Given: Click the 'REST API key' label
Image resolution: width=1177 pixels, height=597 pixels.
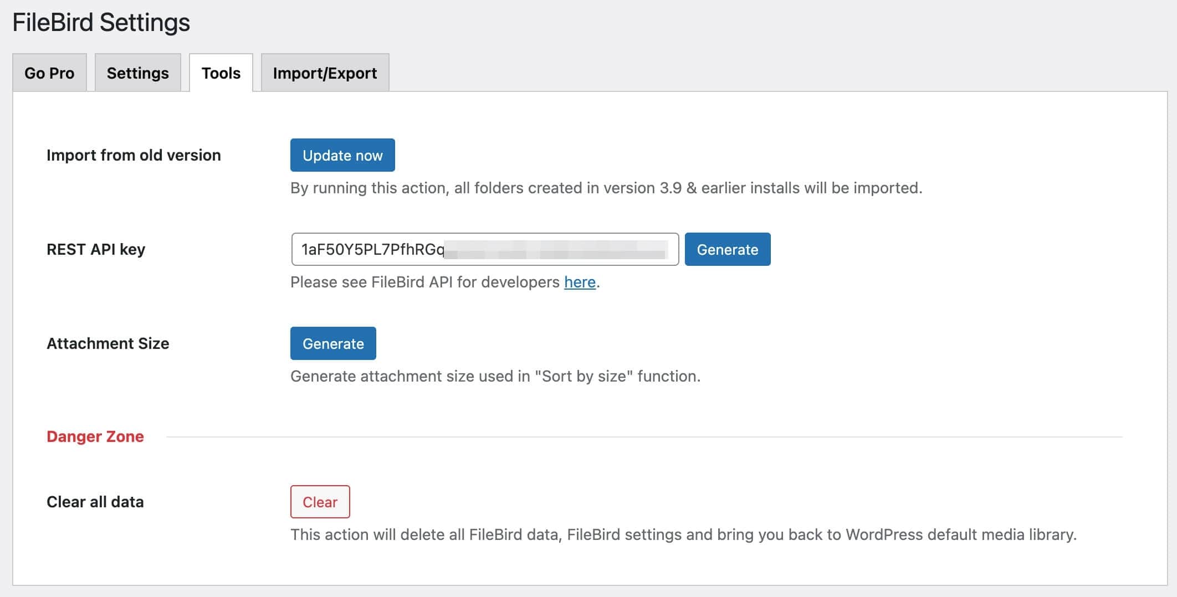Looking at the screenshot, I should tap(96, 249).
